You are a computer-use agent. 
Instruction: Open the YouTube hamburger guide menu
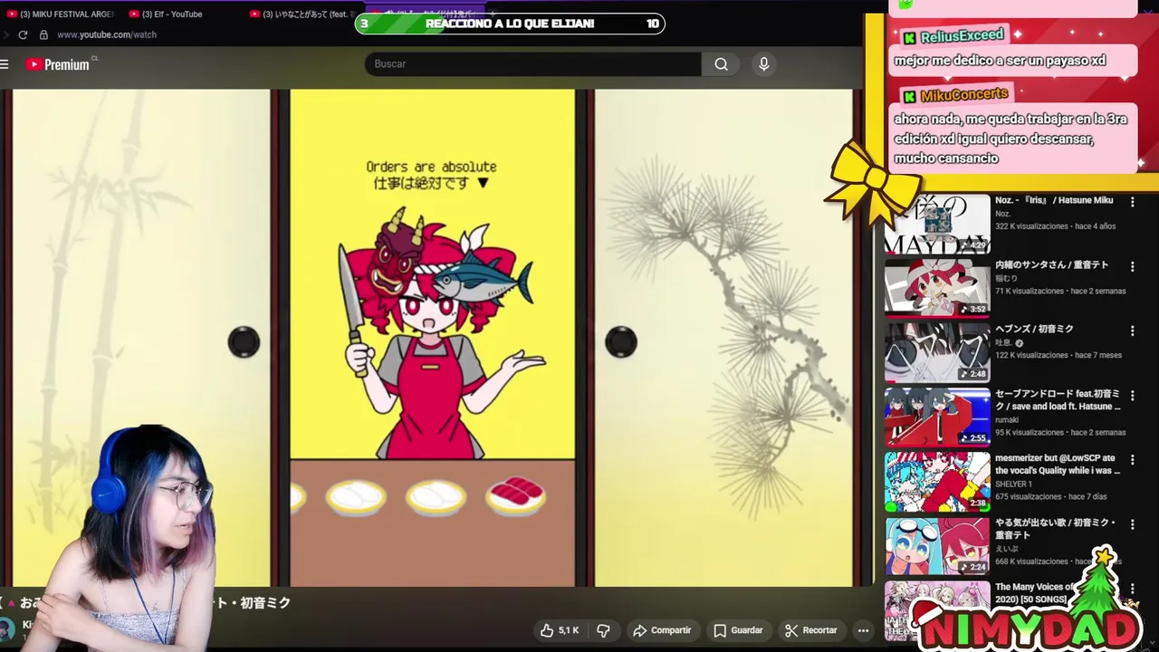5,64
